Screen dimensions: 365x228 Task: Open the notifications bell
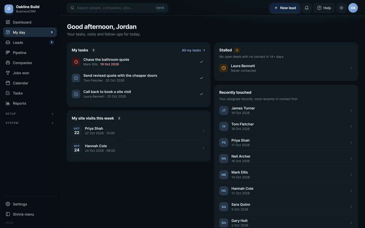tap(306, 8)
